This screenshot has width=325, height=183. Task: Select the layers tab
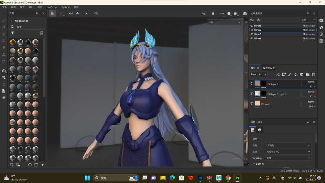coord(253,68)
